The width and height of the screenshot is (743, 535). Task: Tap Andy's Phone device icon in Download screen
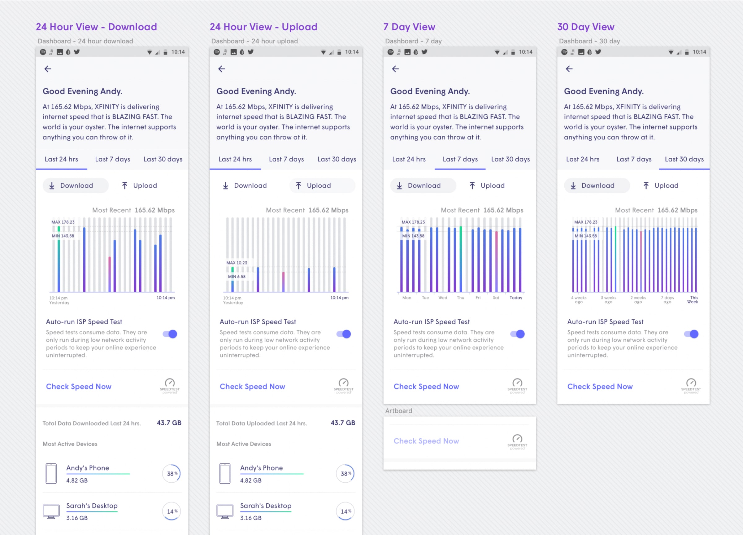pos(51,473)
